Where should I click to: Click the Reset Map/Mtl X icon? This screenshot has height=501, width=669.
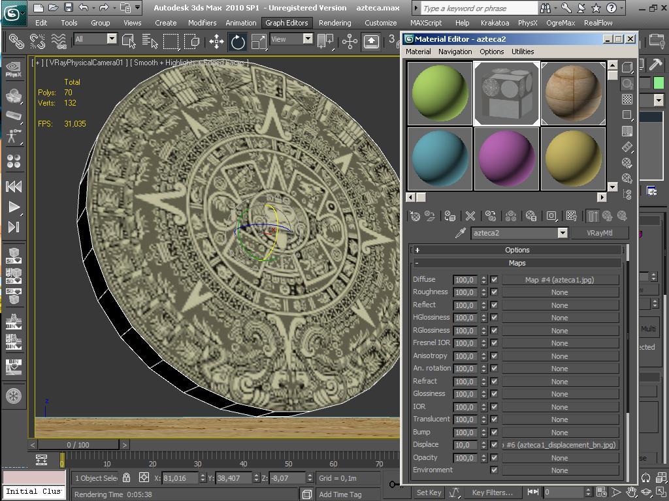[x=470, y=216]
